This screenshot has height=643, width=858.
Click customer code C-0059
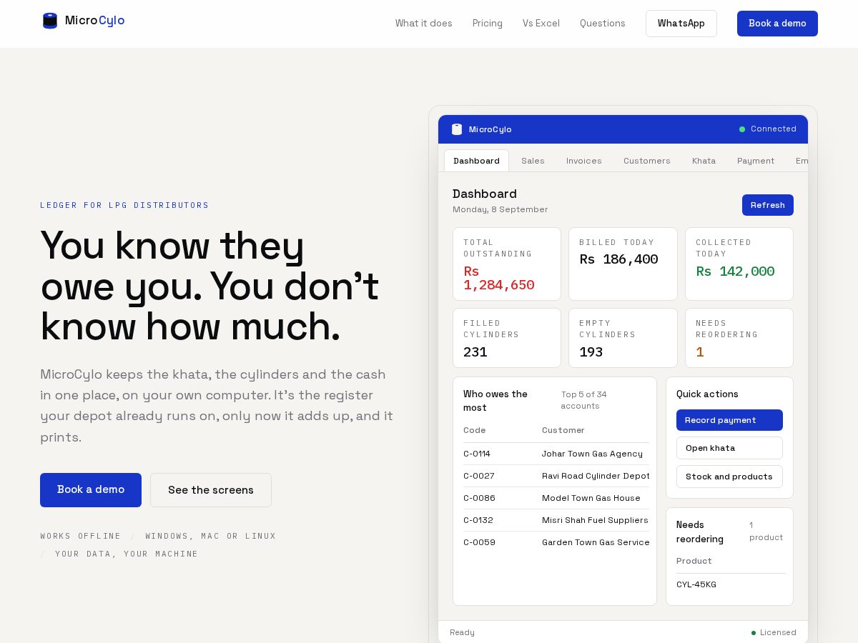point(479,542)
